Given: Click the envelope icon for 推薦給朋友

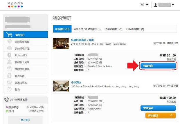Looking at the screenshot, I should pos(9,82).
